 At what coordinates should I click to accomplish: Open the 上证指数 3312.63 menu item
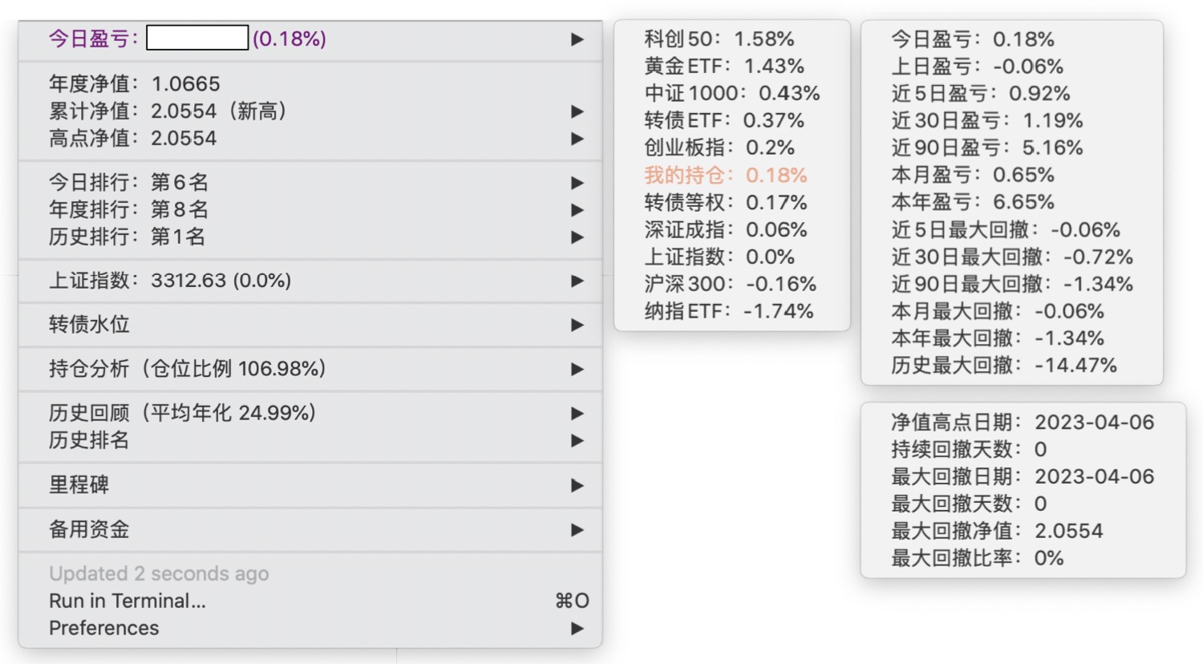tap(170, 281)
